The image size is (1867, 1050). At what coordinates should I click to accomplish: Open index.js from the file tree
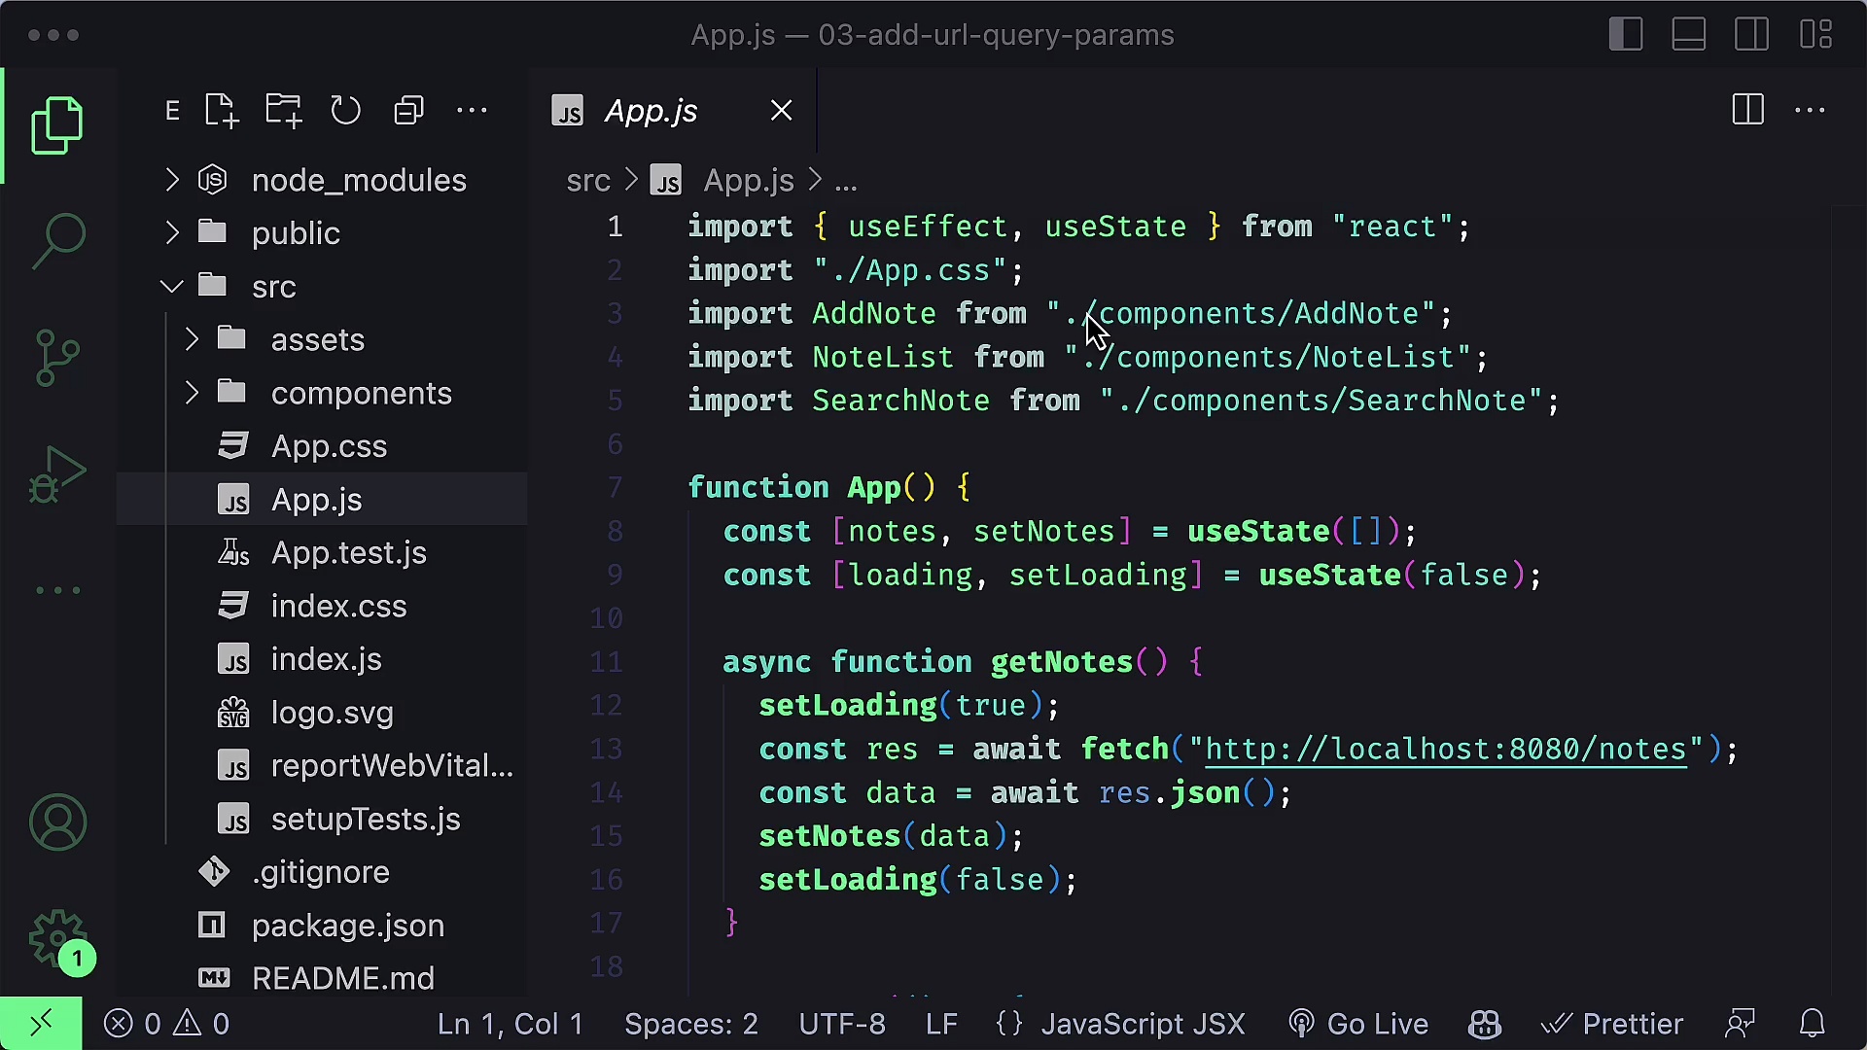click(x=326, y=659)
